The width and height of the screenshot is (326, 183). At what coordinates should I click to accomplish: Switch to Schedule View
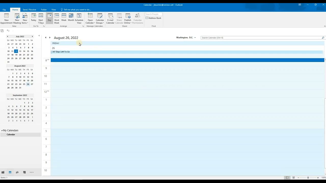pyautogui.click(x=79, y=19)
